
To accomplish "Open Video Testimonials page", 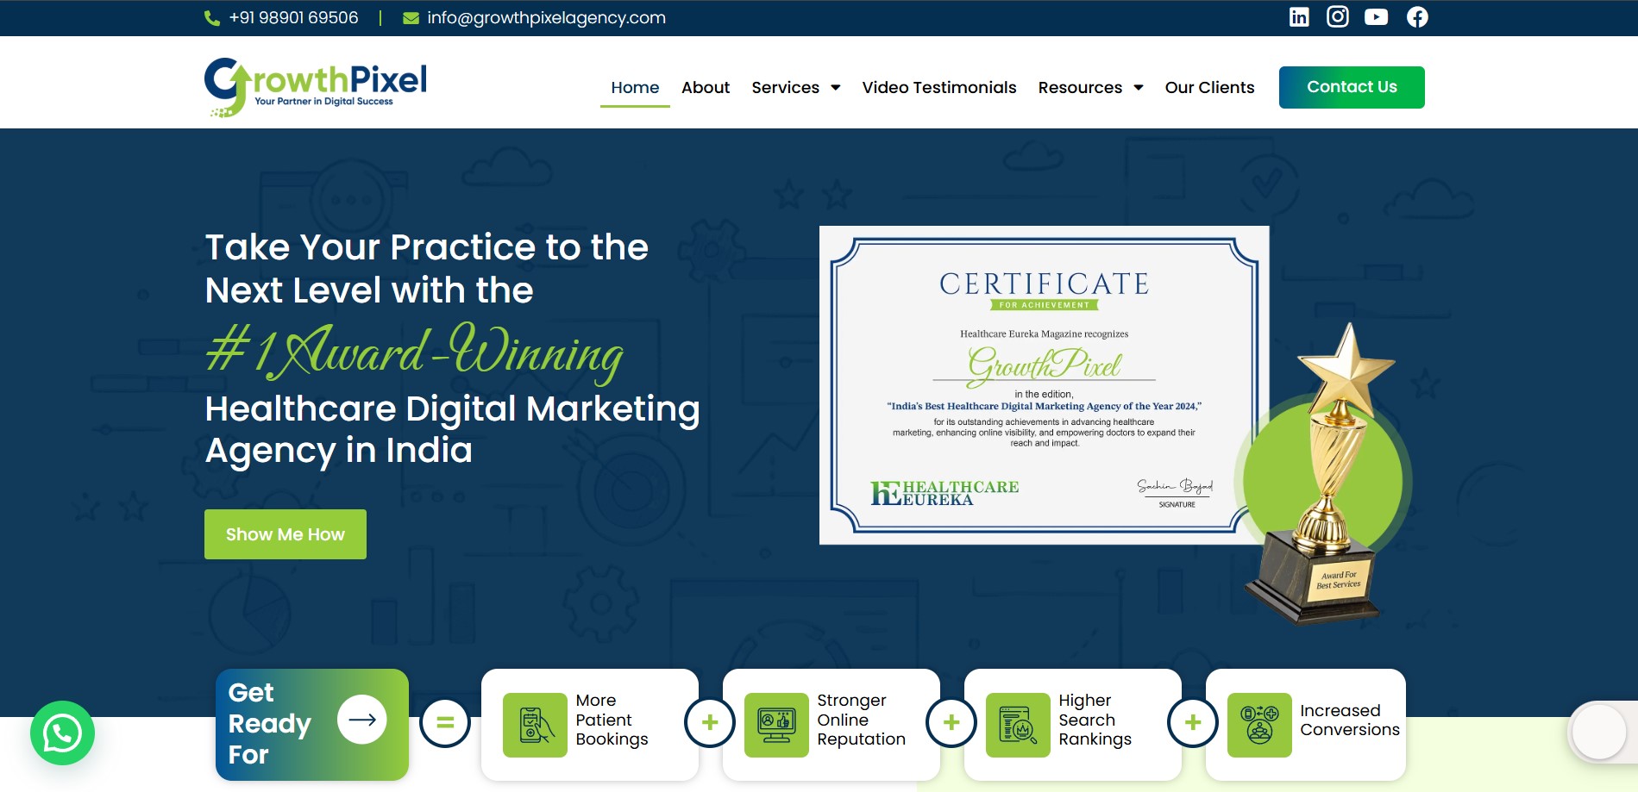I will pos(939,87).
